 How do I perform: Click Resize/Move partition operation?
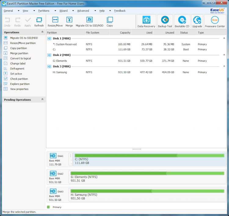point(23,43)
